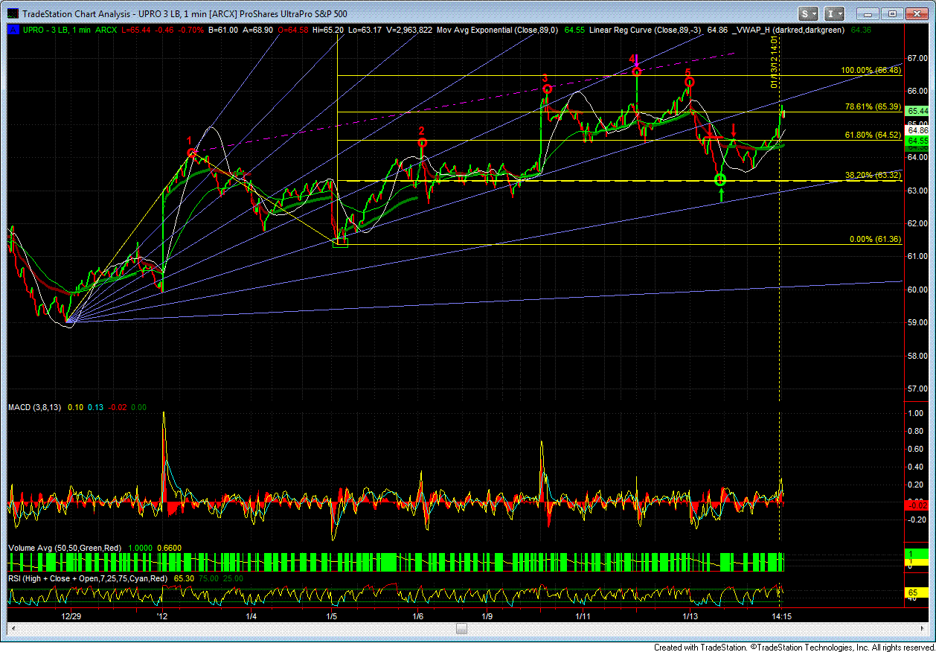Click the 'Mov Avg Exponential (Close,89,0)' status text

(498, 31)
